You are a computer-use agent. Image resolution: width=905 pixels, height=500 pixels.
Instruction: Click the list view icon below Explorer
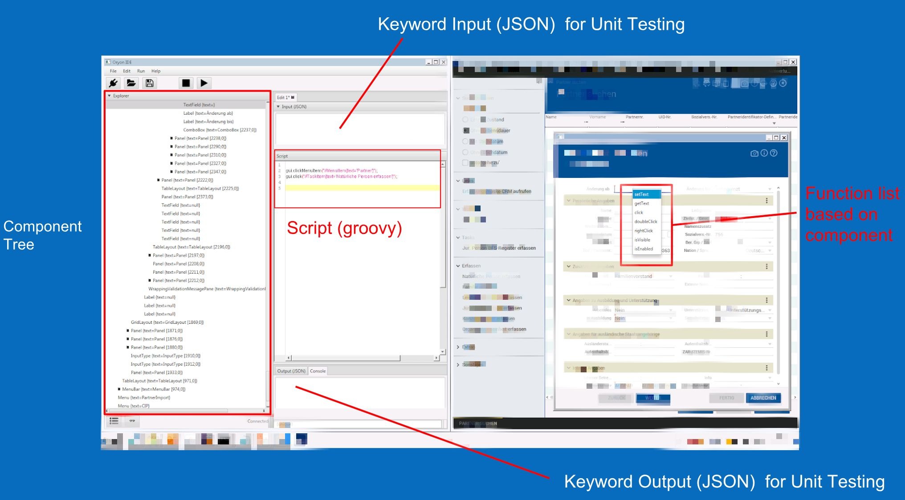[x=114, y=421]
